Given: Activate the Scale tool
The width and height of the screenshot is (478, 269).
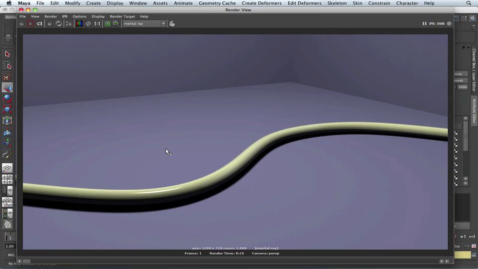Looking at the screenshot, I should pyautogui.click(x=7, y=110).
